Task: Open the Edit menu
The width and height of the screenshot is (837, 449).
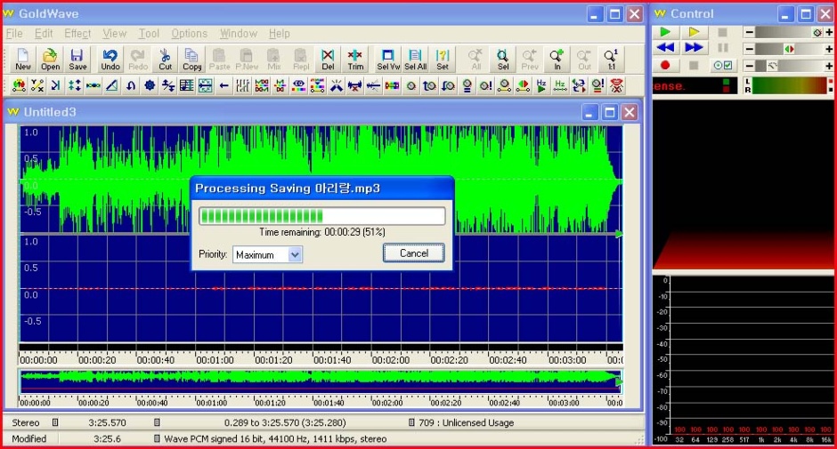Action: (44, 33)
